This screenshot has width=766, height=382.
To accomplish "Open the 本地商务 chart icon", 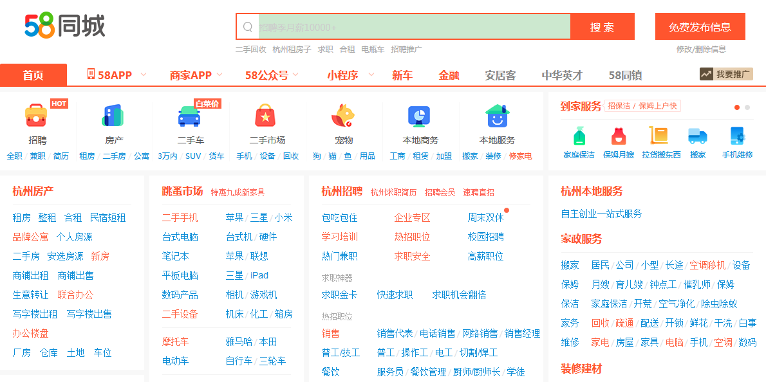I will (418, 116).
